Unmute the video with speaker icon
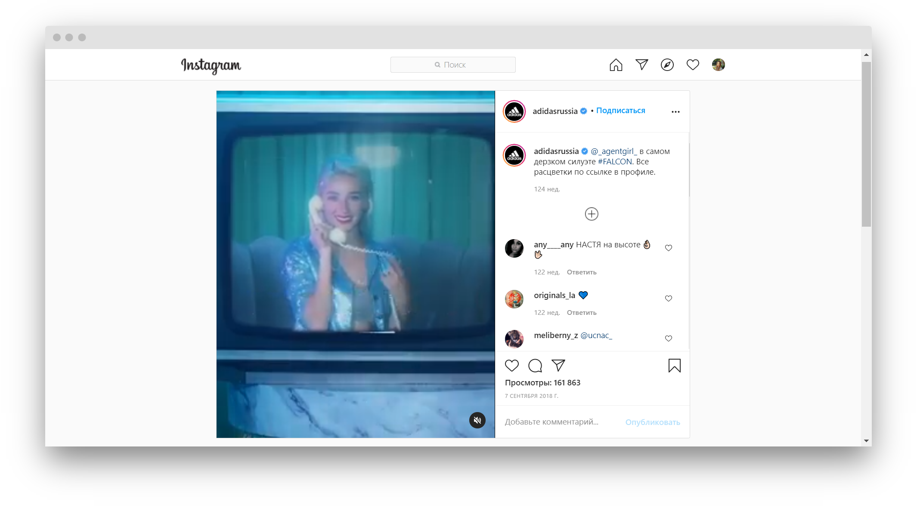 point(477,420)
